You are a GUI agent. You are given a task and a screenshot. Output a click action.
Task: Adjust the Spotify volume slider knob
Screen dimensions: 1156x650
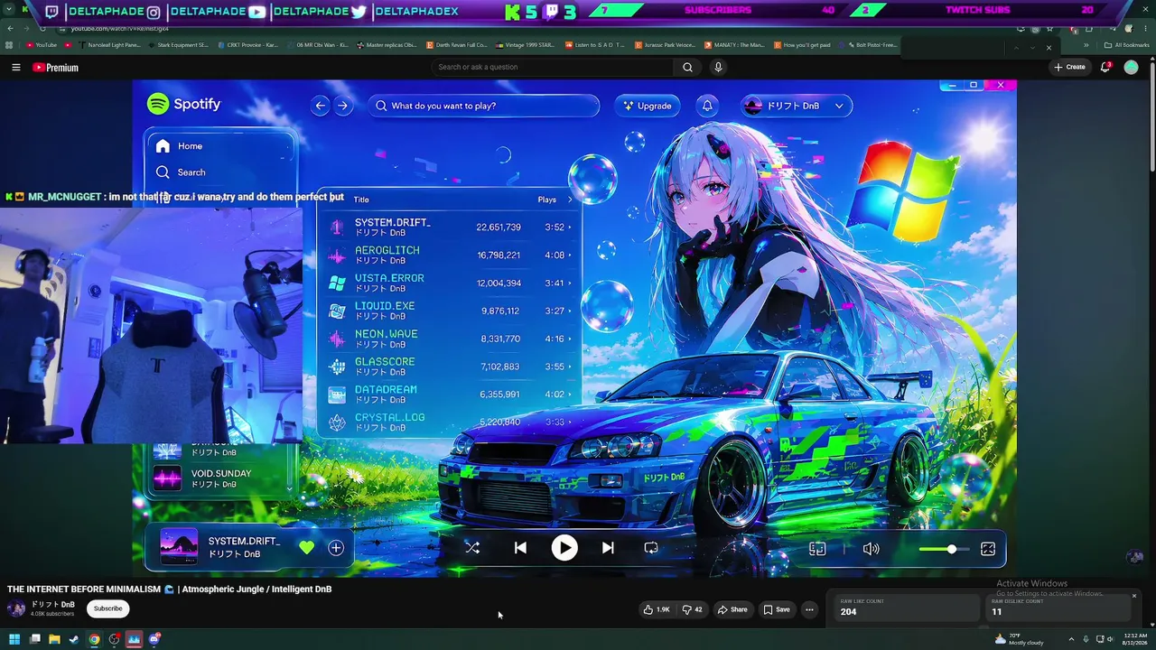pos(951,549)
